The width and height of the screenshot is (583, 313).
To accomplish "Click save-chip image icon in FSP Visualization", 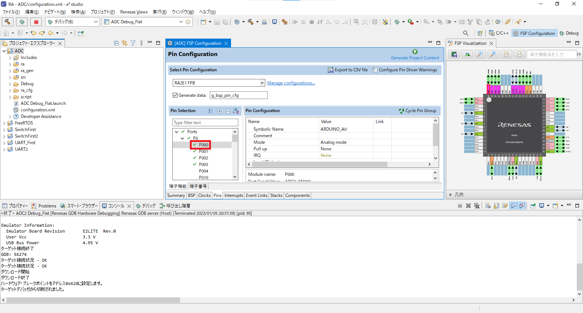I will 454,54.
